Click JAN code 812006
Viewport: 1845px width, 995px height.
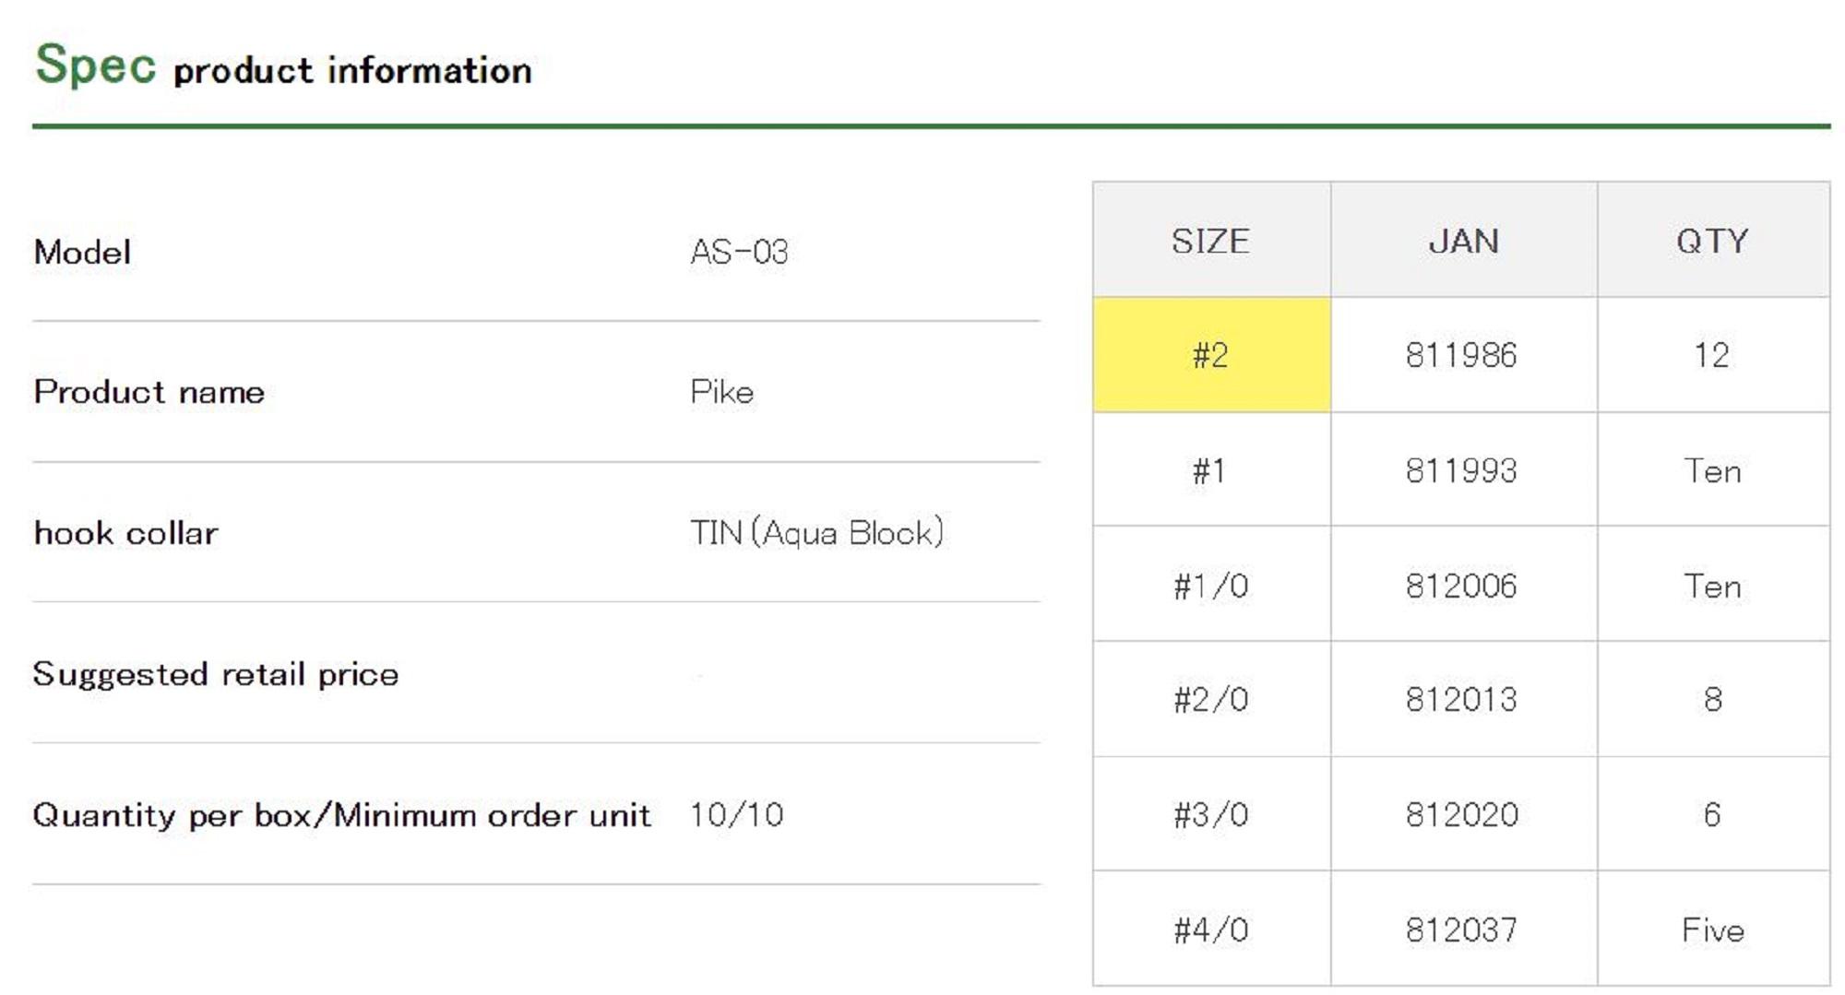click(x=1461, y=586)
